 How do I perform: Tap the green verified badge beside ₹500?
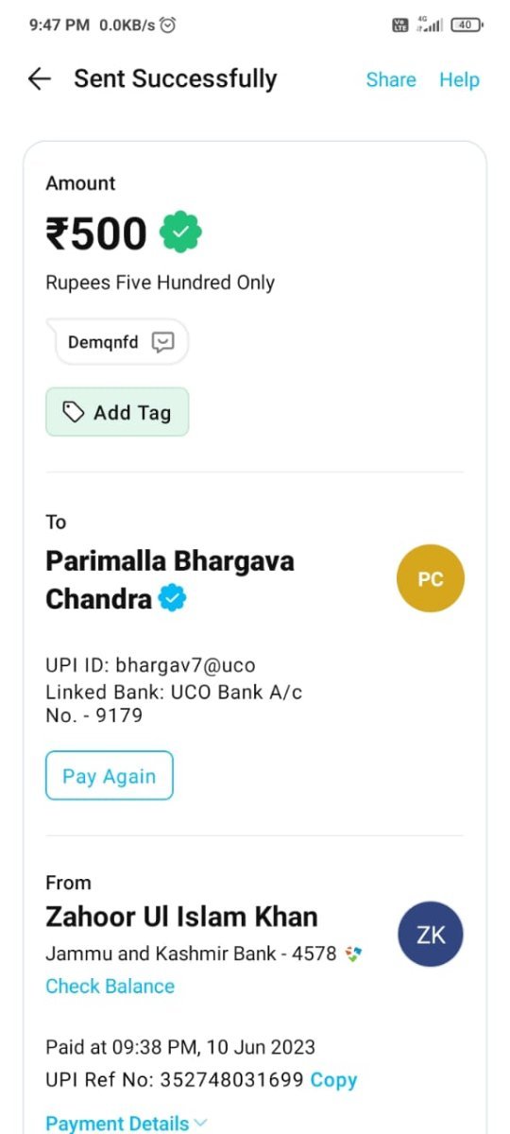(180, 232)
